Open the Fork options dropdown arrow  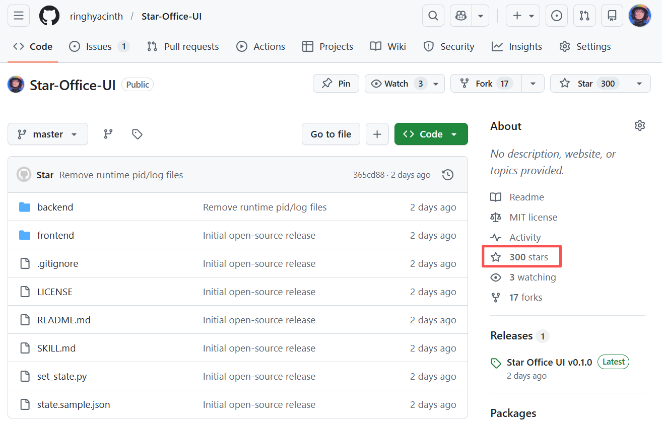[x=533, y=84]
